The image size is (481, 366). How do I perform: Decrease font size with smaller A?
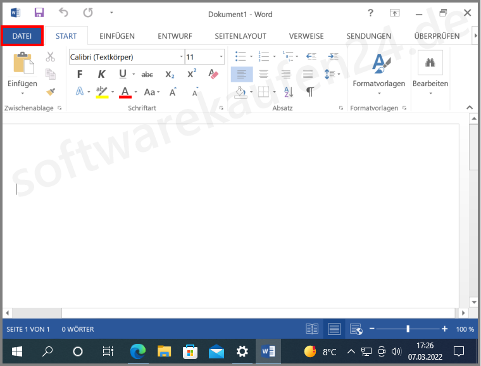tap(196, 92)
